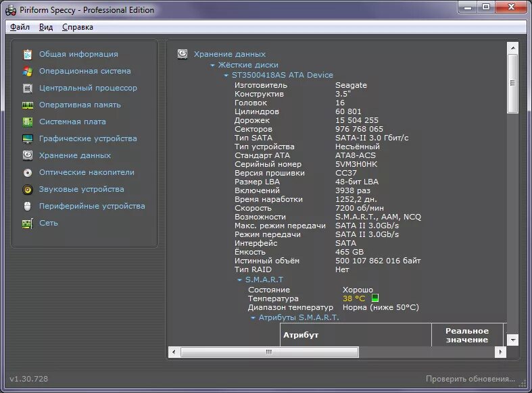
Task: Collapse Атрибуты S.M.A.R.T. arrow
Action: (x=253, y=318)
